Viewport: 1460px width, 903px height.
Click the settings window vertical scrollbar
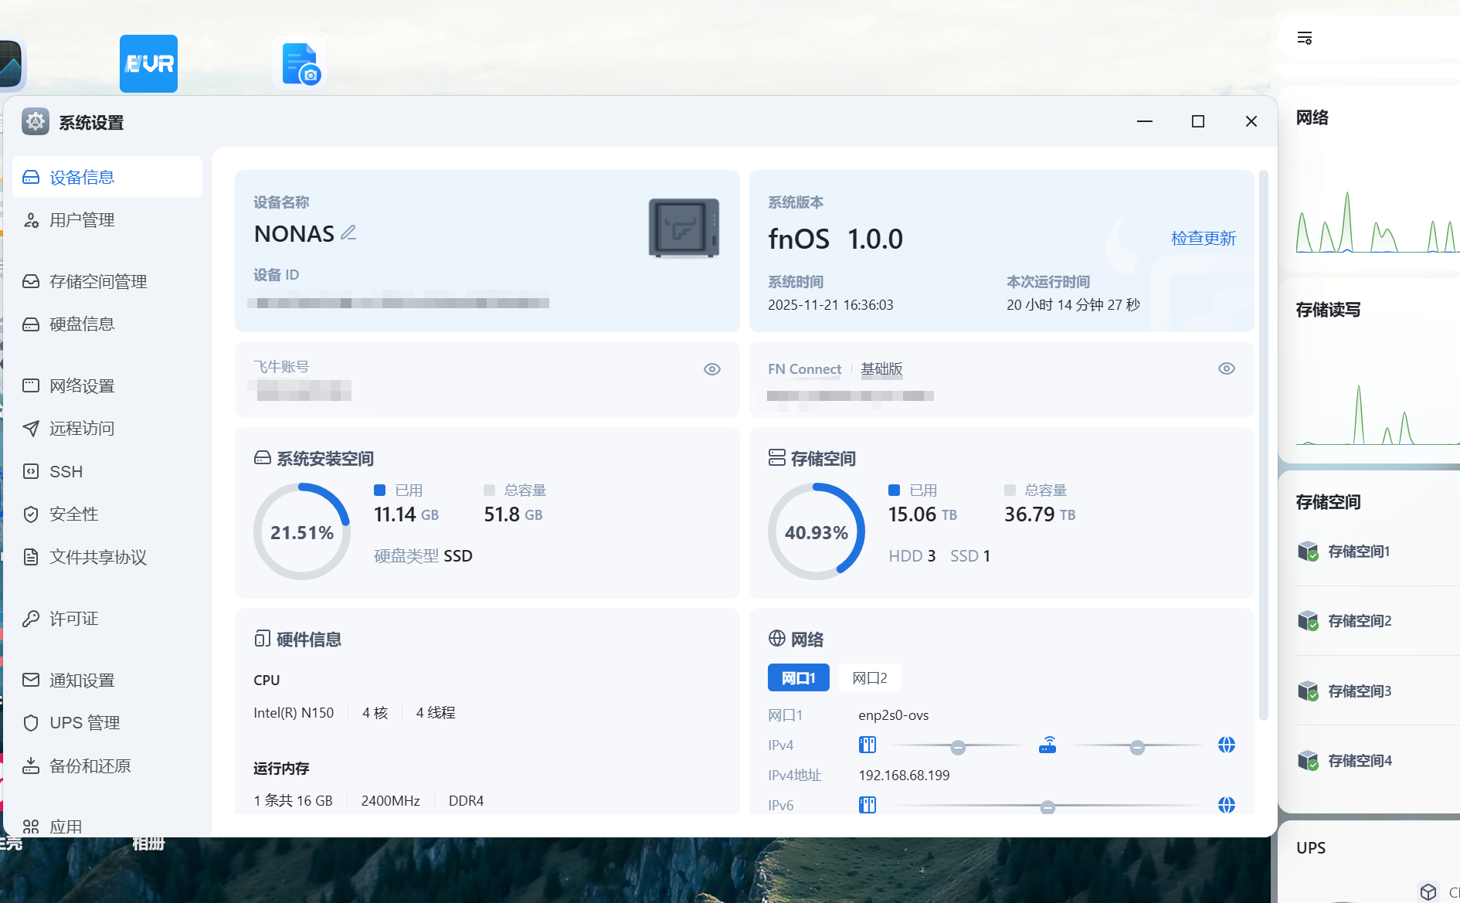coord(1264,446)
